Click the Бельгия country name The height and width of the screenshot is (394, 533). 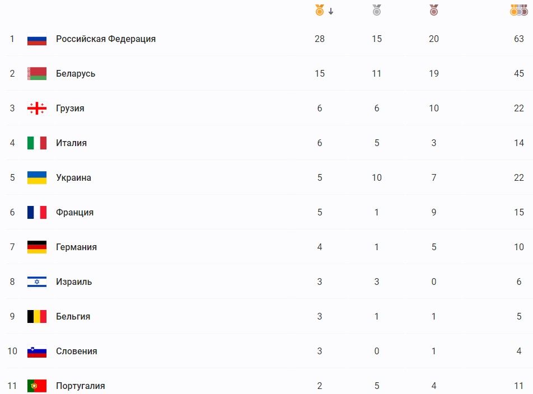[x=73, y=317]
